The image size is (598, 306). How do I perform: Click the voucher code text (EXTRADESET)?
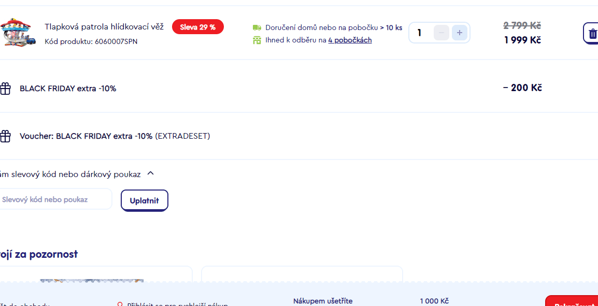point(182,136)
